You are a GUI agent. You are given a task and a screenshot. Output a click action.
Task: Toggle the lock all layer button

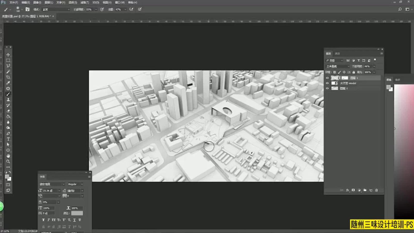354,72
